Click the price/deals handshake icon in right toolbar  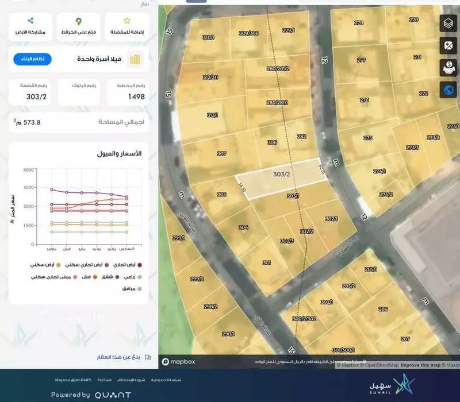[447, 65]
